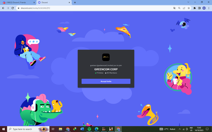Click the GREENCOM CORP server name
Screen dimensions: 212x132
[x=106, y=69]
